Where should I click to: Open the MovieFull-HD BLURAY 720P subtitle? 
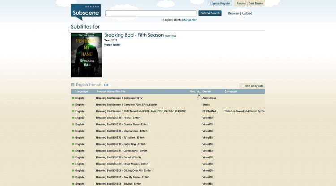click(x=141, y=111)
